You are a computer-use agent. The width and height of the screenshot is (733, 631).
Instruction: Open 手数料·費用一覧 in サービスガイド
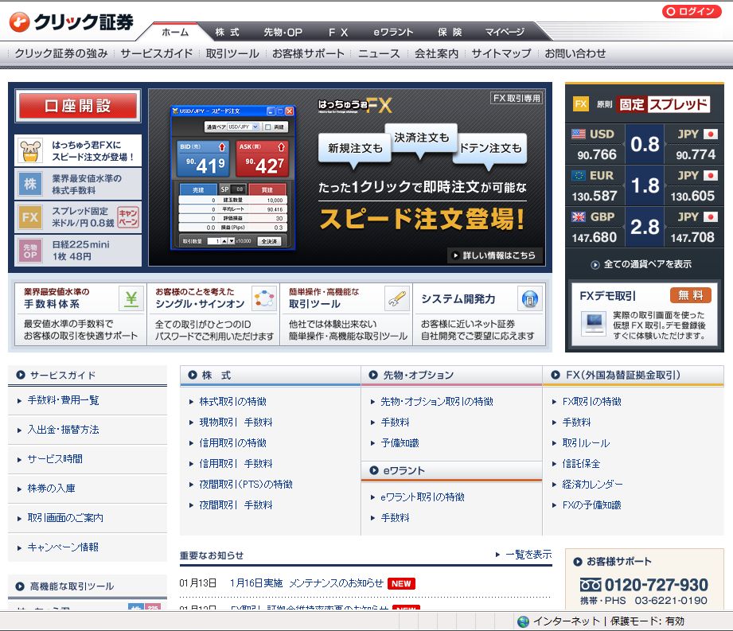tap(63, 400)
